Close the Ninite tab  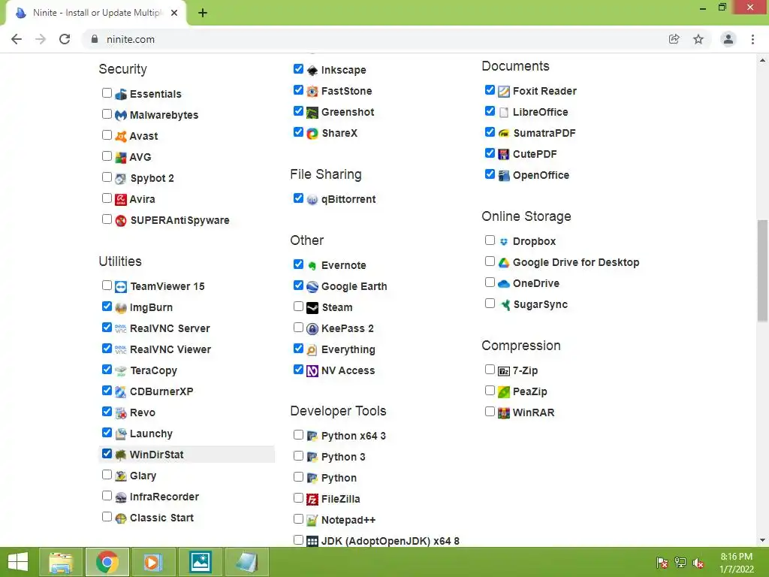(174, 14)
